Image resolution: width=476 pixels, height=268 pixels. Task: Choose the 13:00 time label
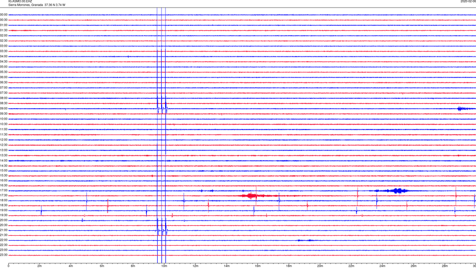[3, 150]
